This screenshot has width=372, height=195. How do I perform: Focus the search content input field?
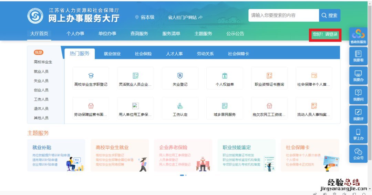coord(283,15)
